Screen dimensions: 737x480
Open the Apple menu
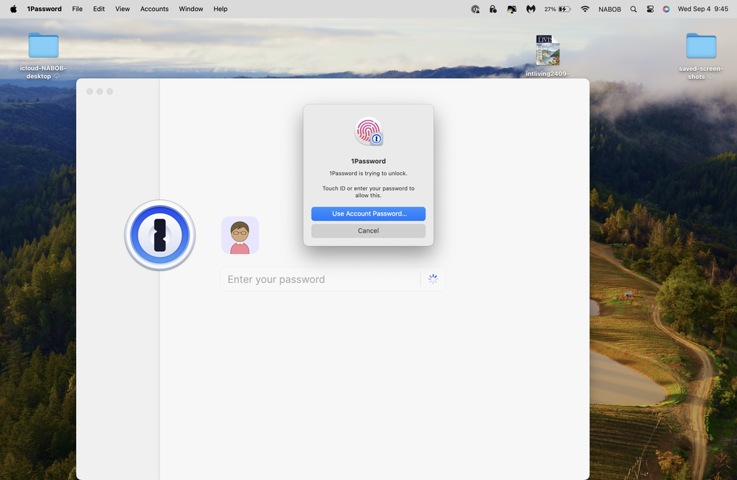[x=13, y=9]
